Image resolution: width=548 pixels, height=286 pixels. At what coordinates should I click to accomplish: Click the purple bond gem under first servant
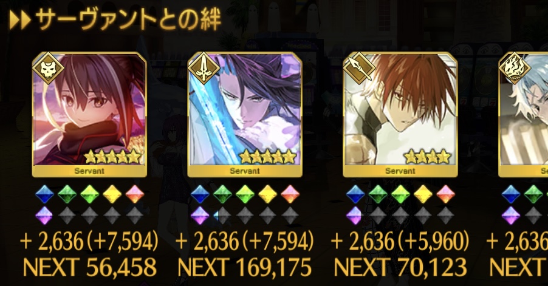(x=44, y=215)
